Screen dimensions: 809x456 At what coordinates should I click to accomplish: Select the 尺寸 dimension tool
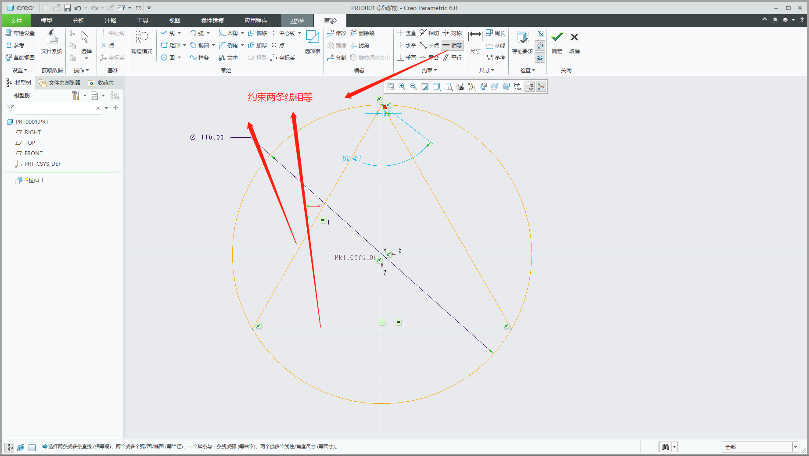[x=475, y=42]
